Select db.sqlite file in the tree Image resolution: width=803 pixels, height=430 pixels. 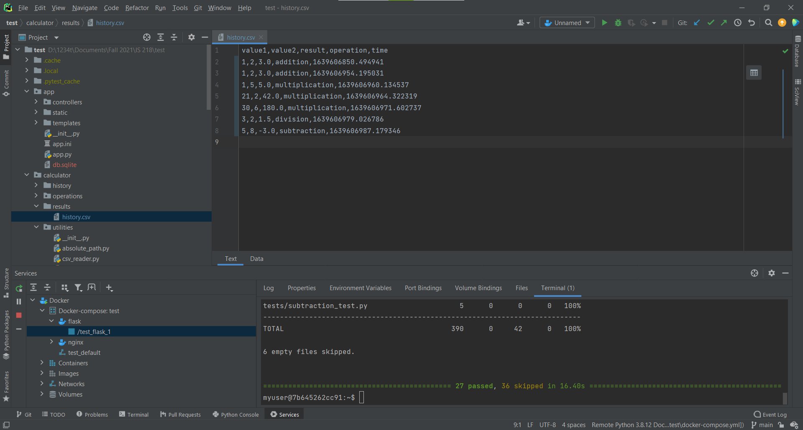[64, 165]
